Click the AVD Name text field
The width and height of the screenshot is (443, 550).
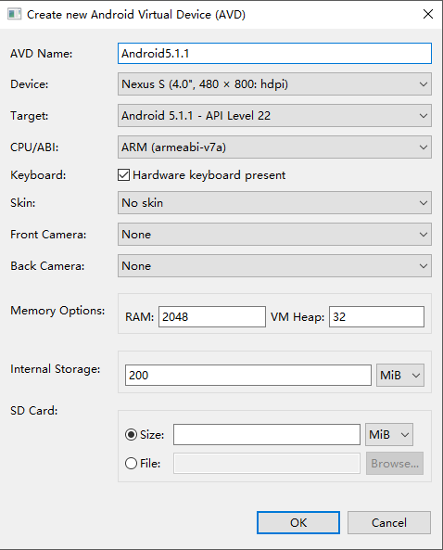pos(274,53)
